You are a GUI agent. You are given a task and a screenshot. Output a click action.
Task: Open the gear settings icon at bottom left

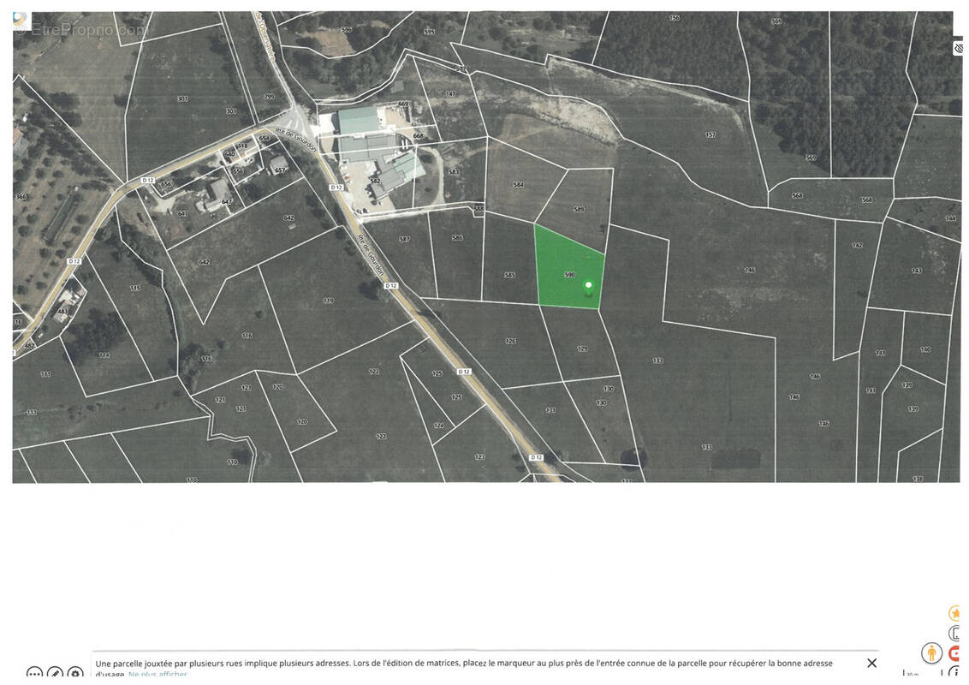(x=75, y=674)
